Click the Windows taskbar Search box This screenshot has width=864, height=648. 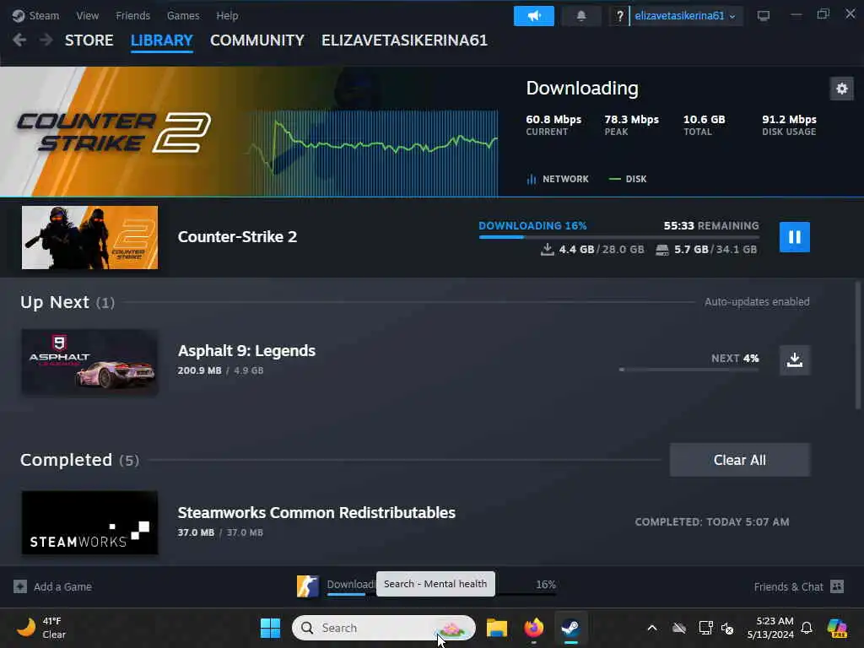(384, 628)
